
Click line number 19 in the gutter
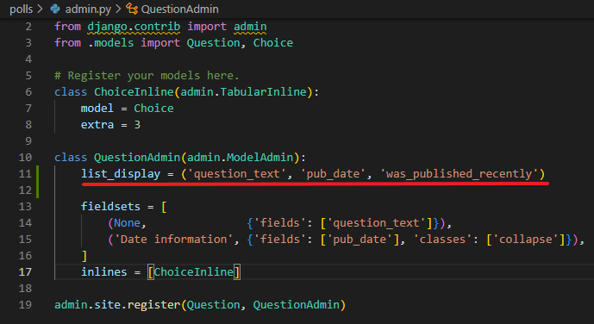[25, 305]
